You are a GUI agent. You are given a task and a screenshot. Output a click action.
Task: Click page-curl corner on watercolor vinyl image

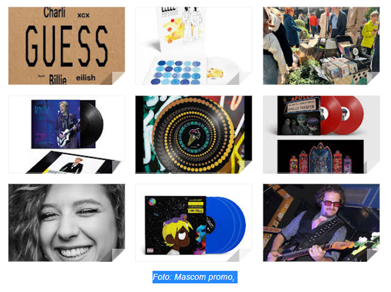245,78
